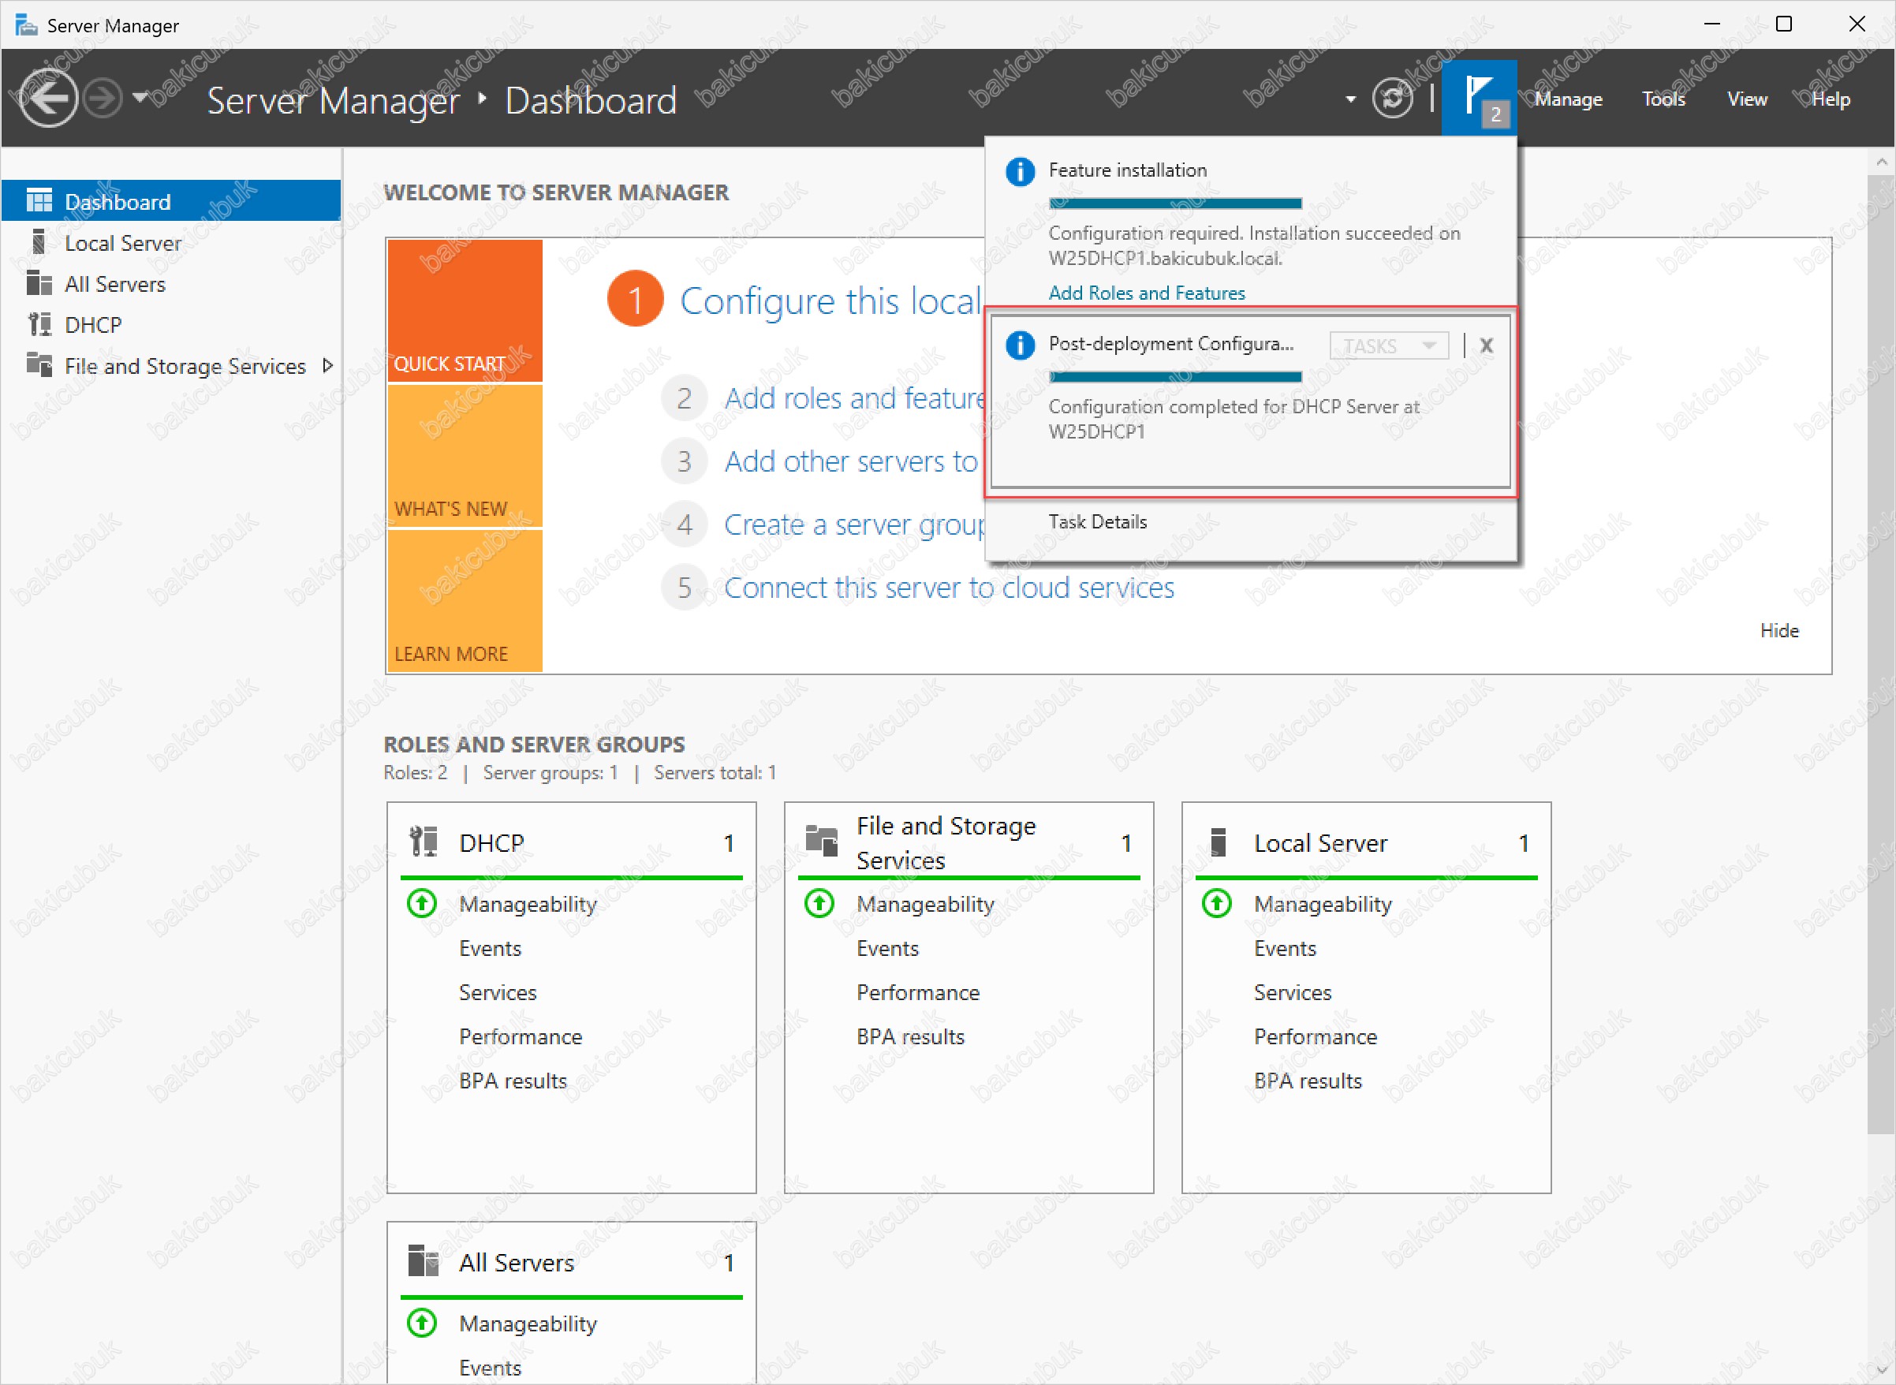Hide the welcome tile
Viewport: 1896px width, 1385px height.
point(1779,630)
